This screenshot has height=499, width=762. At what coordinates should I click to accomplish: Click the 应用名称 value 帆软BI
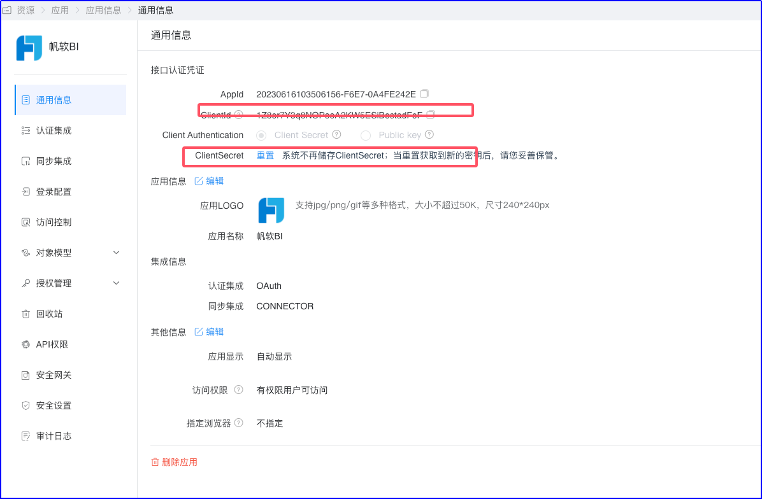pos(270,236)
